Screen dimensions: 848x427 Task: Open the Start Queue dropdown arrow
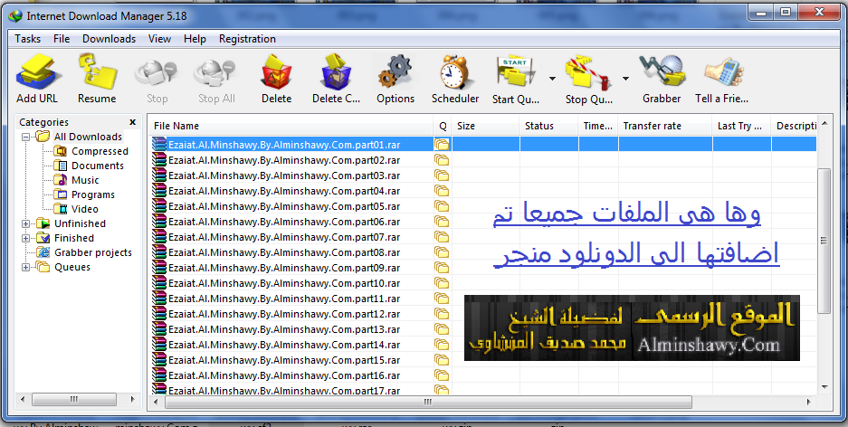point(552,79)
